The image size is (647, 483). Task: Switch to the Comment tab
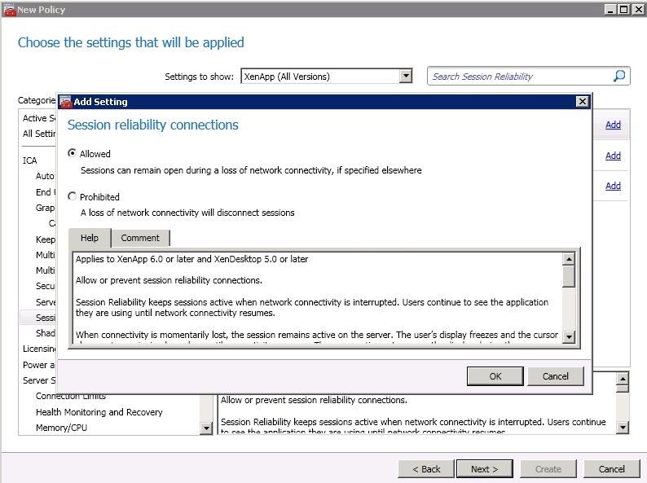[x=140, y=238]
